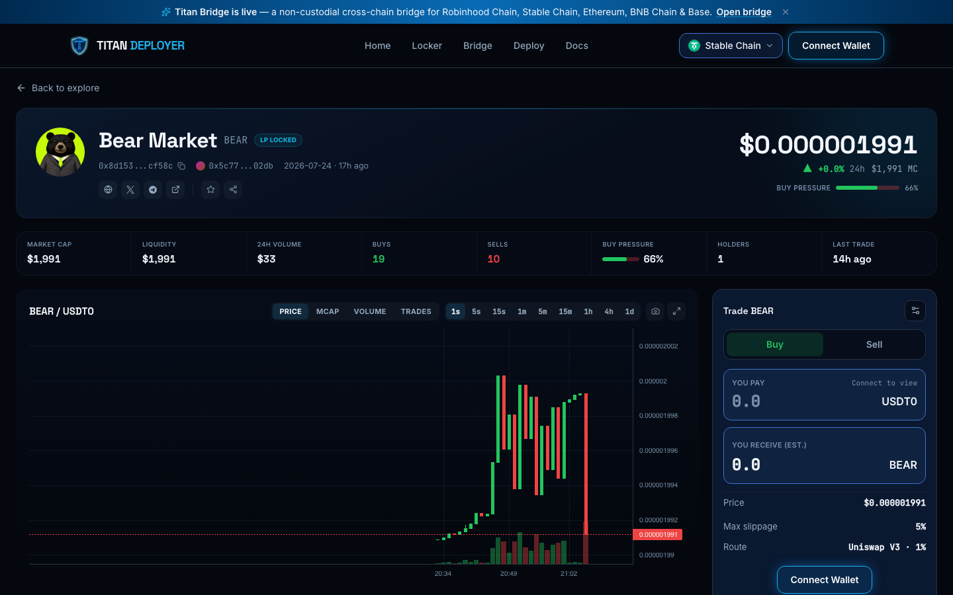Image resolution: width=953 pixels, height=595 pixels.
Task: Switch chart to PRICE view
Action: (291, 311)
